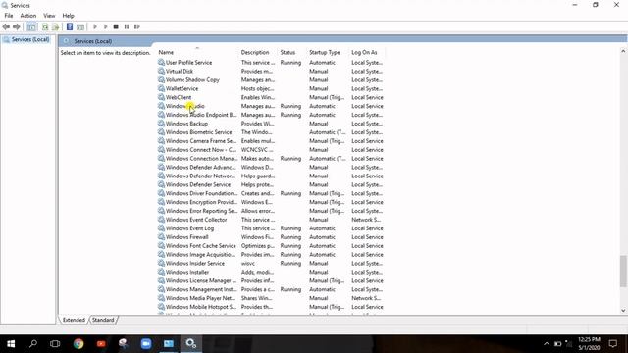
Task: Click the vertical scrollbar up arrow
Action: [x=623, y=51]
